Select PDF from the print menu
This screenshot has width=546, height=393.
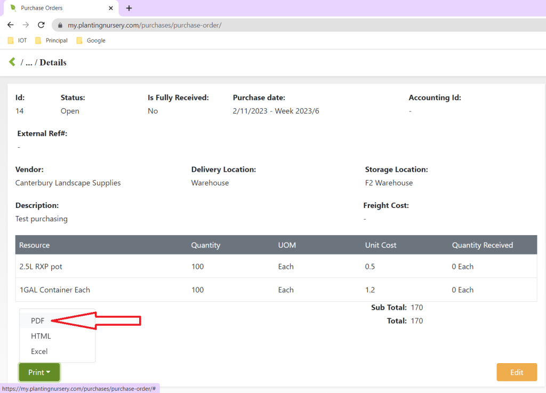(38, 321)
